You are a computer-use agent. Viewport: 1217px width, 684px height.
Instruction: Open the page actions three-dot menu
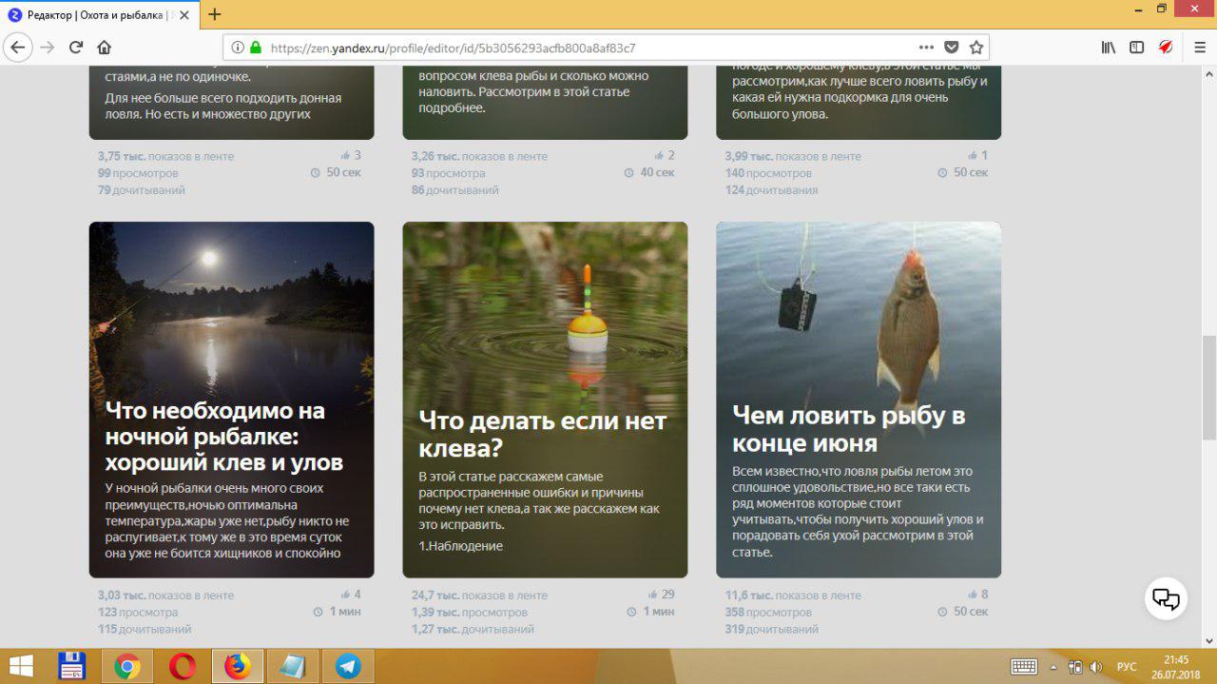(926, 47)
